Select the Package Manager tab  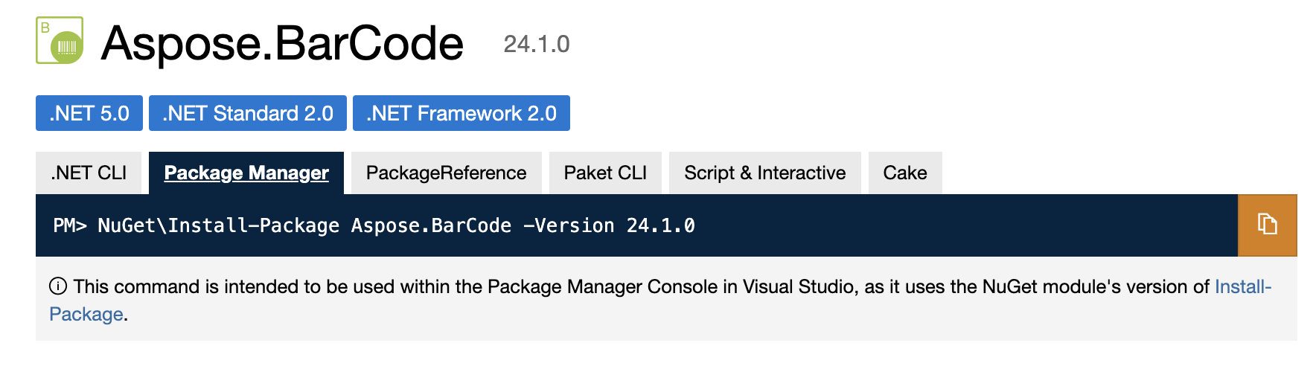[x=246, y=173]
